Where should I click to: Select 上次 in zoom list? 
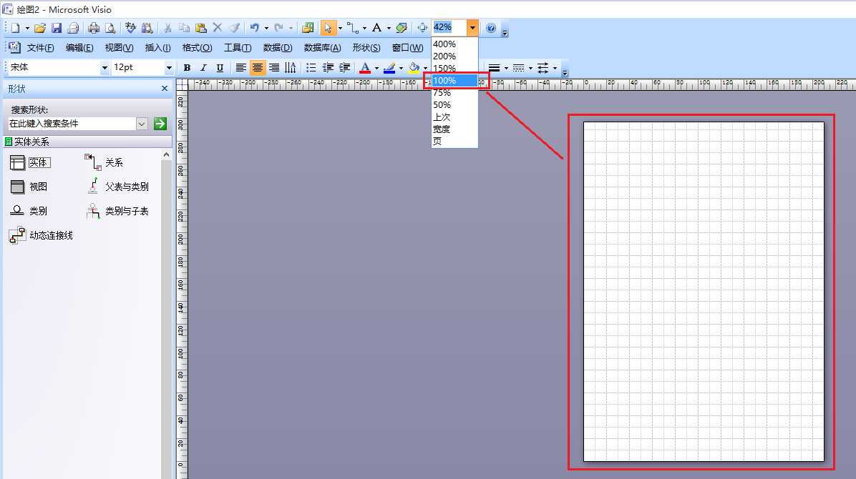[x=454, y=117]
